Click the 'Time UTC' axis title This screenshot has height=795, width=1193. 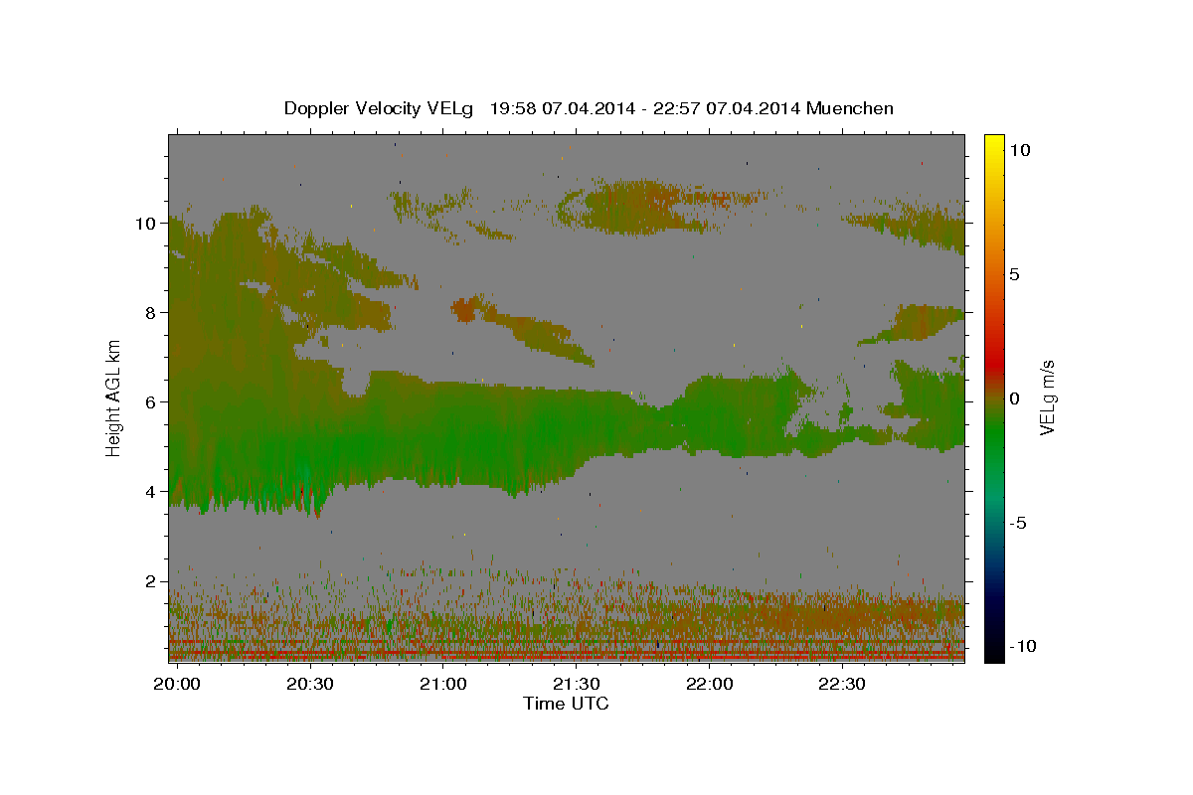click(566, 704)
